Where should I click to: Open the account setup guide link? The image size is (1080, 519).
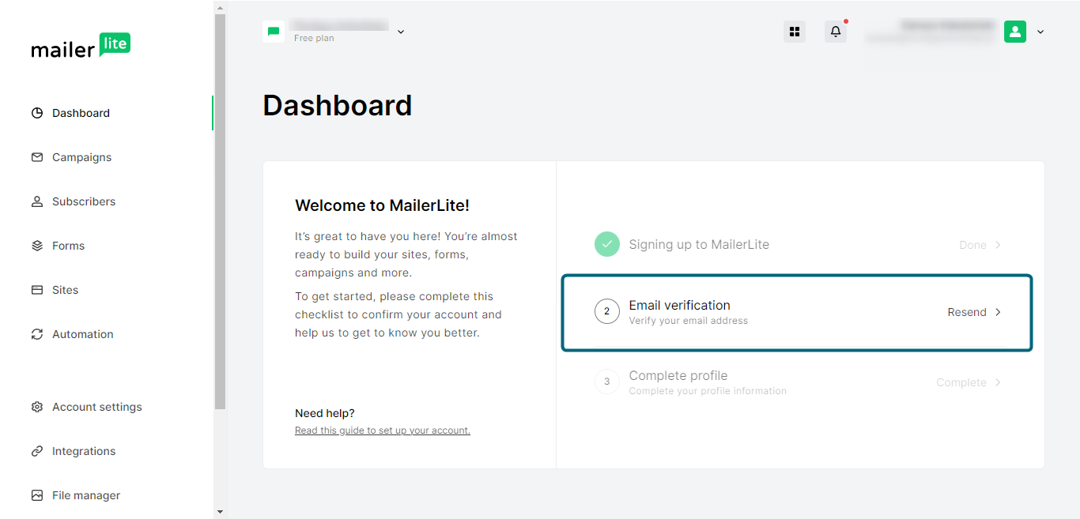[383, 431]
